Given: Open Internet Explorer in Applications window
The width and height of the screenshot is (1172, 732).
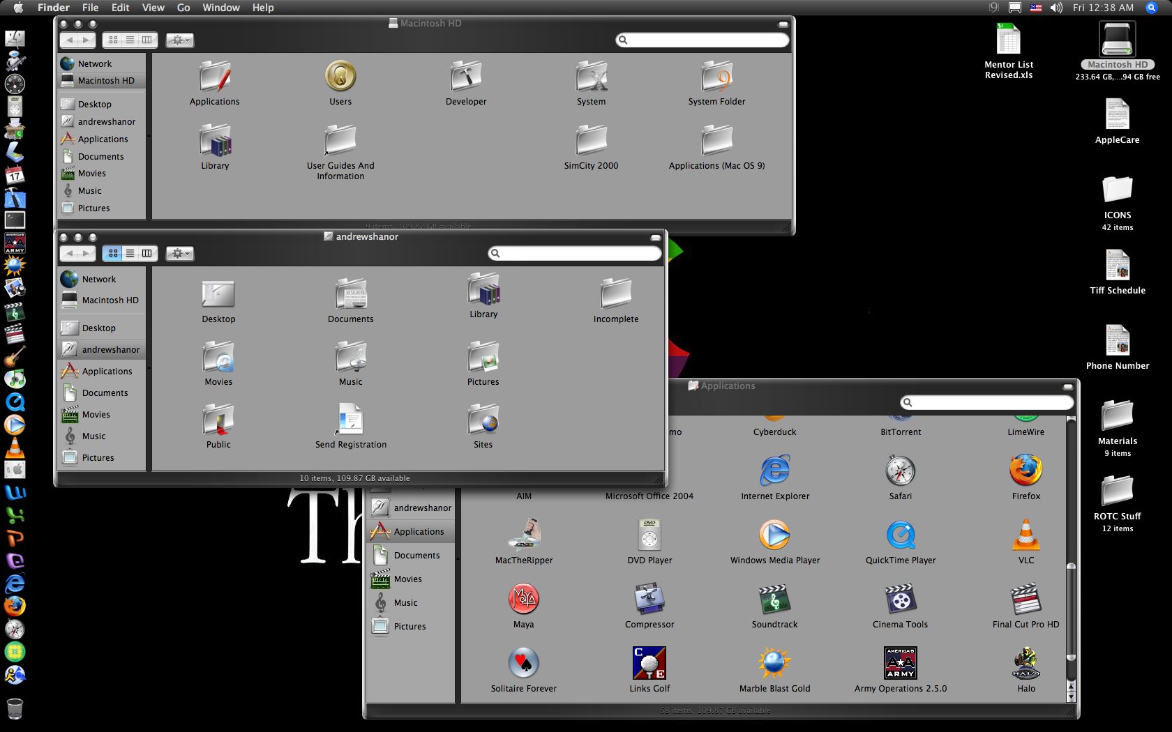Looking at the screenshot, I should (x=774, y=471).
